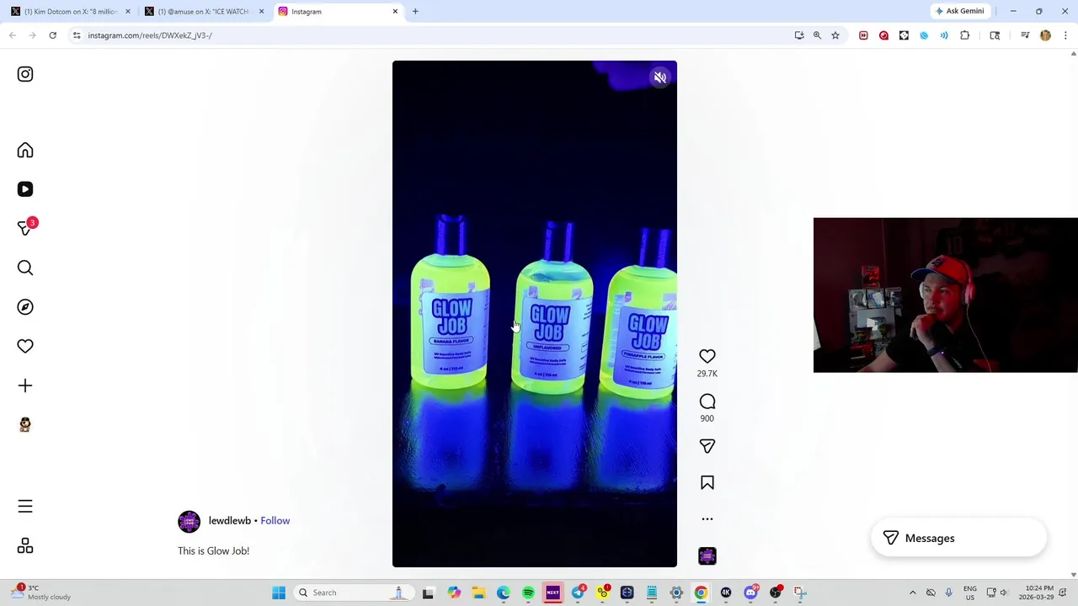View site information icon in address bar
Image resolution: width=1078 pixels, height=606 pixels.
[77, 35]
